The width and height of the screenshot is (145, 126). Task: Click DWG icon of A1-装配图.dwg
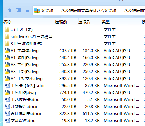pyautogui.click(x=7, y=57)
